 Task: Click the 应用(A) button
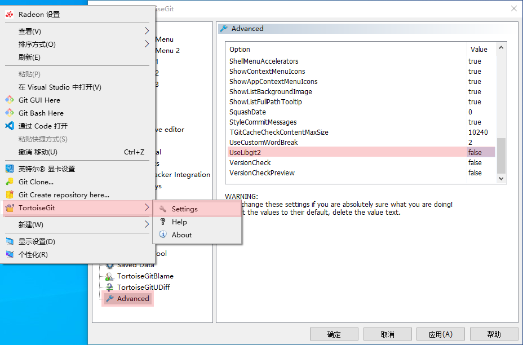point(441,334)
